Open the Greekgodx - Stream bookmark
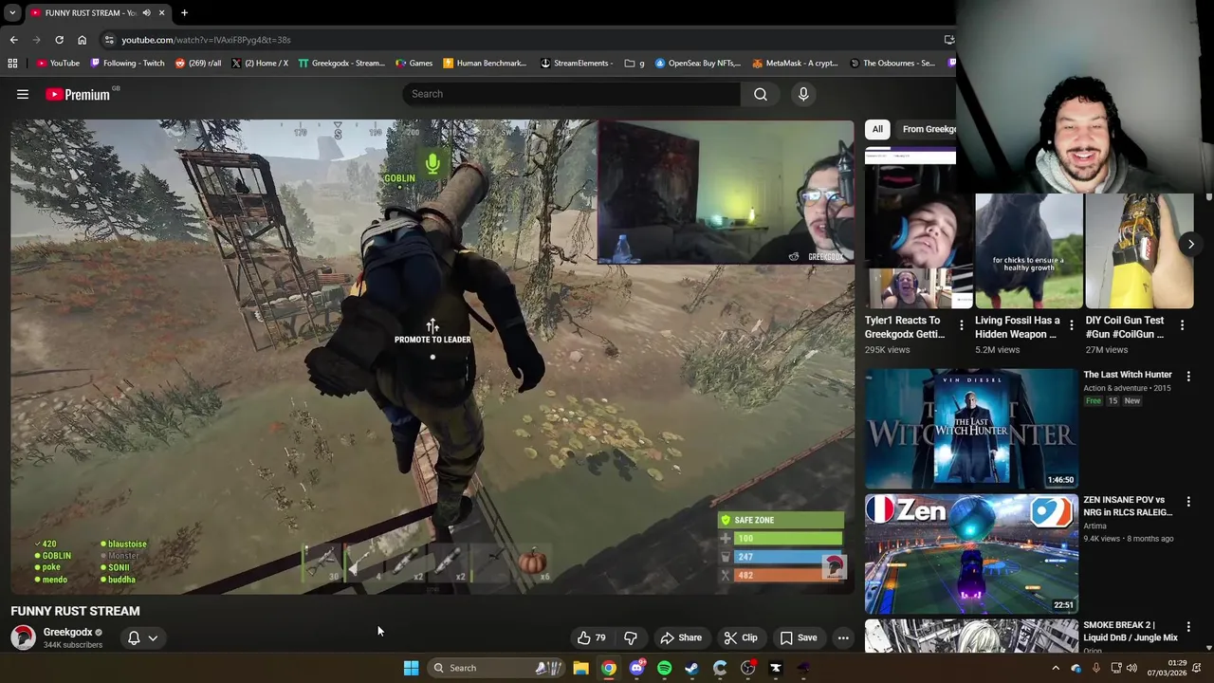Screen dimensions: 1214x683 click(341, 64)
